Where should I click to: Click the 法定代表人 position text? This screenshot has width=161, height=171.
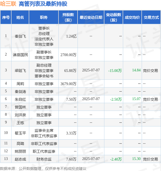(x=44, y=39)
